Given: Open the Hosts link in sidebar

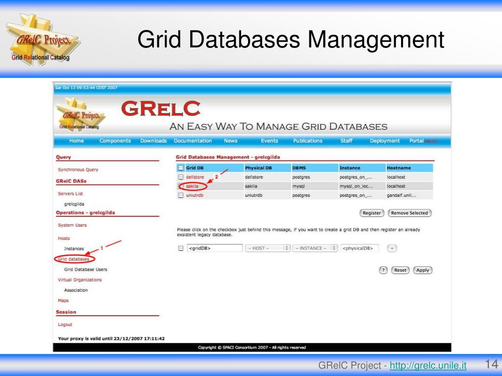Looking at the screenshot, I should coord(64,238).
